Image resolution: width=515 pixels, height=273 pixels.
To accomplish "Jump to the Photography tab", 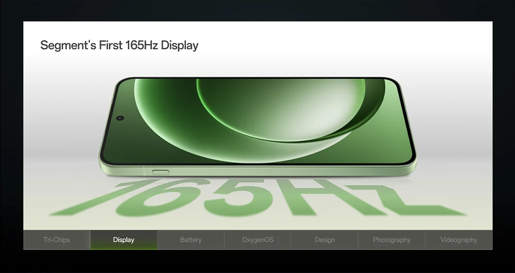I will coord(392,240).
